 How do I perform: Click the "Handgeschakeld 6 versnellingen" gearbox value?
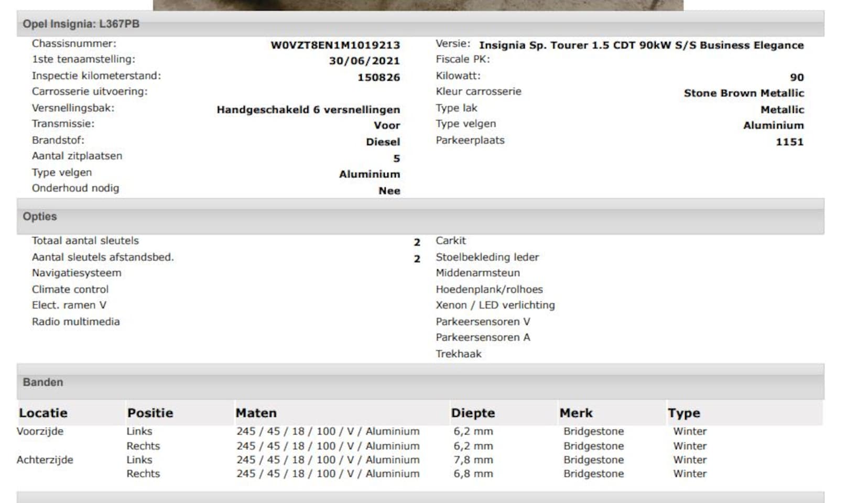point(308,110)
